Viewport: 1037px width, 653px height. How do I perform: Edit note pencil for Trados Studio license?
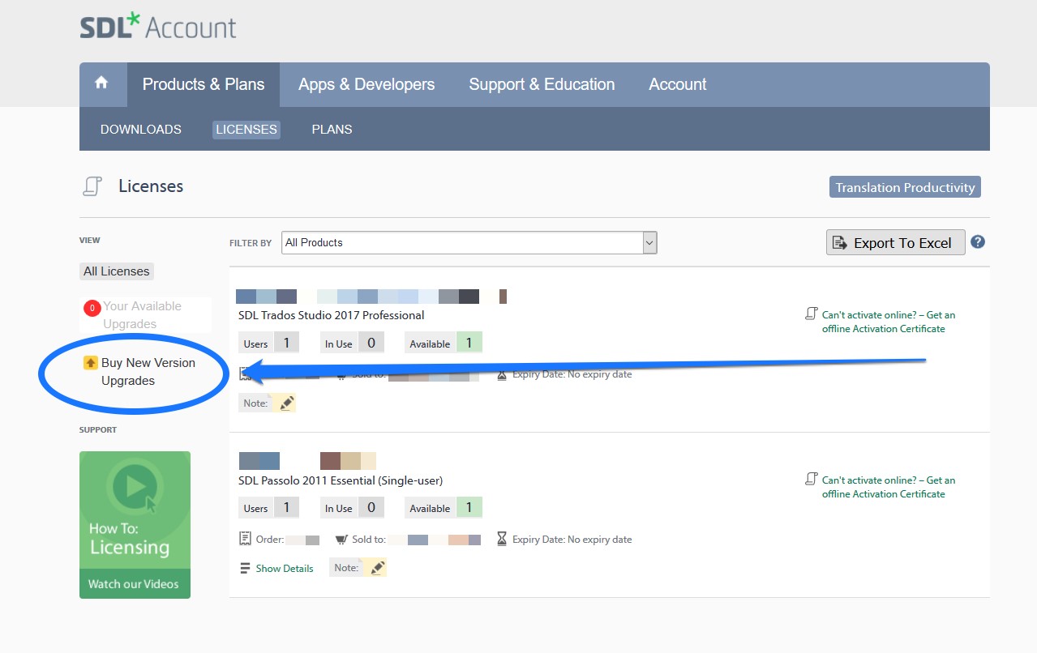(x=286, y=403)
